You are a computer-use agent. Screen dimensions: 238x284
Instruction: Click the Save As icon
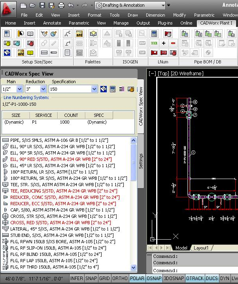[52, 6]
